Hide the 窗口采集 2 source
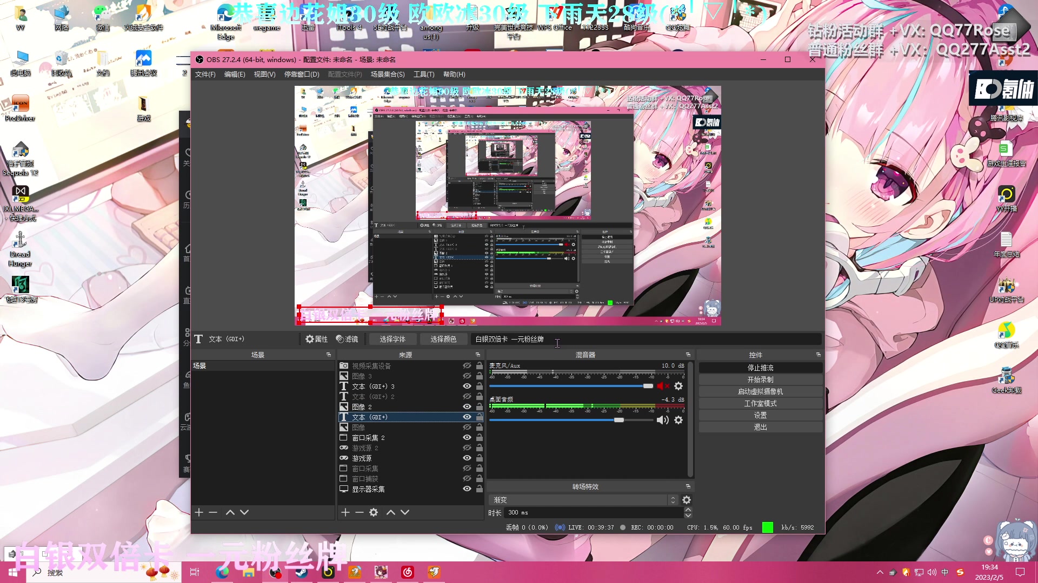 pos(467,437)
